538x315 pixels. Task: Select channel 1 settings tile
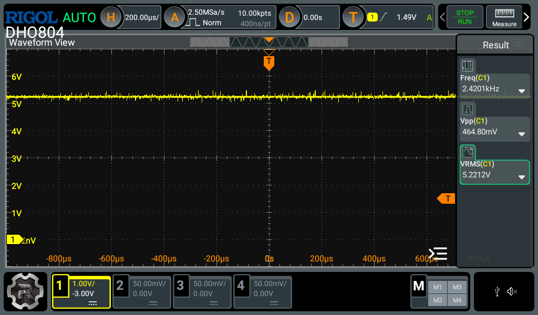click(x=81, y=292)
